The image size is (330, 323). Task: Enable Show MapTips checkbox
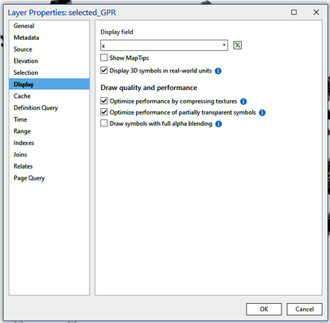[x=104, y=57]
